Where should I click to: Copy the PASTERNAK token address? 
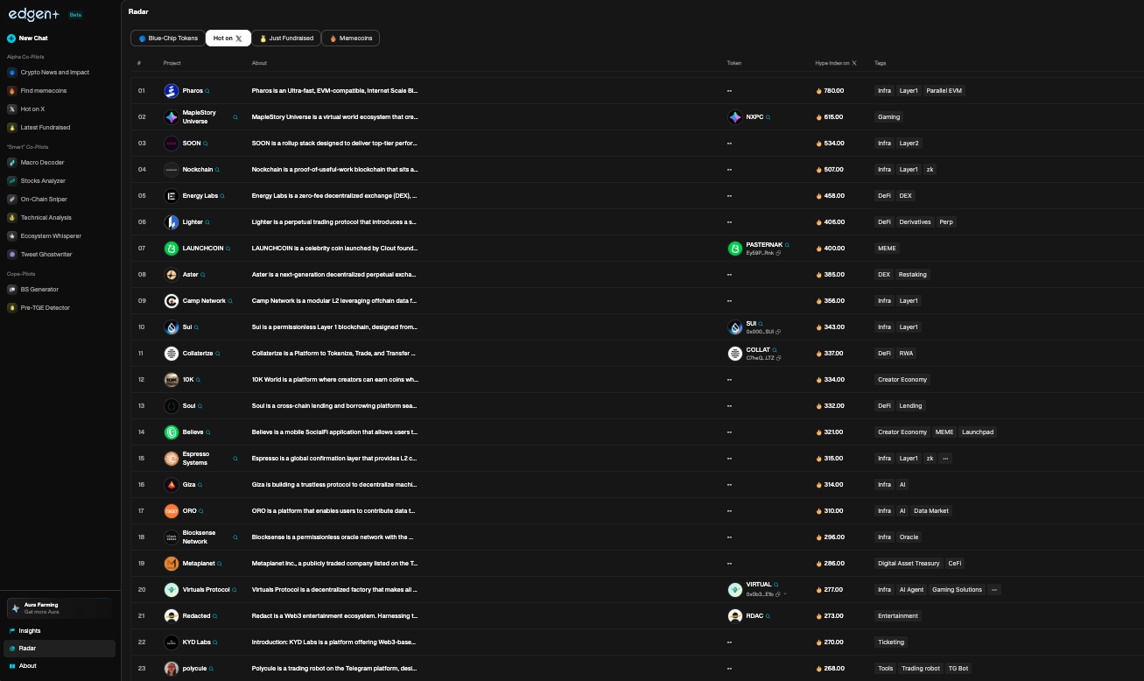pos(778,253)
